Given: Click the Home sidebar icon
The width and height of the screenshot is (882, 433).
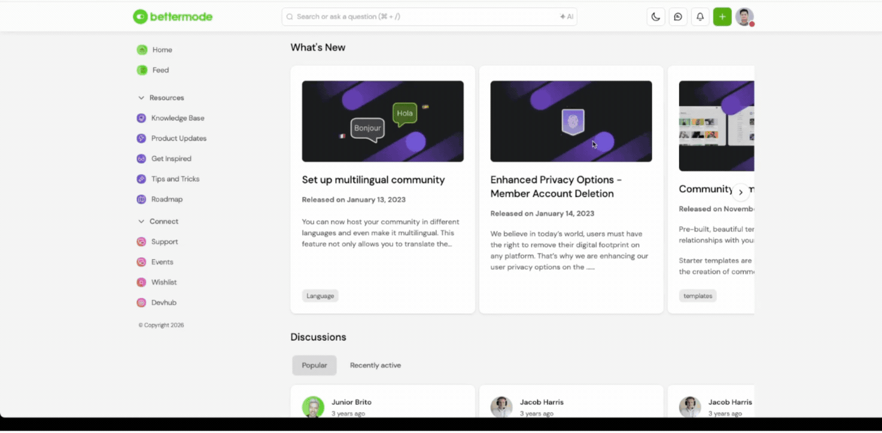Looking at the screenshot, I should coord(142,50).
